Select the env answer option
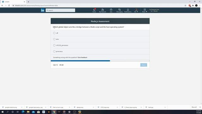202x114 pixels. click(x=54, y=39)
